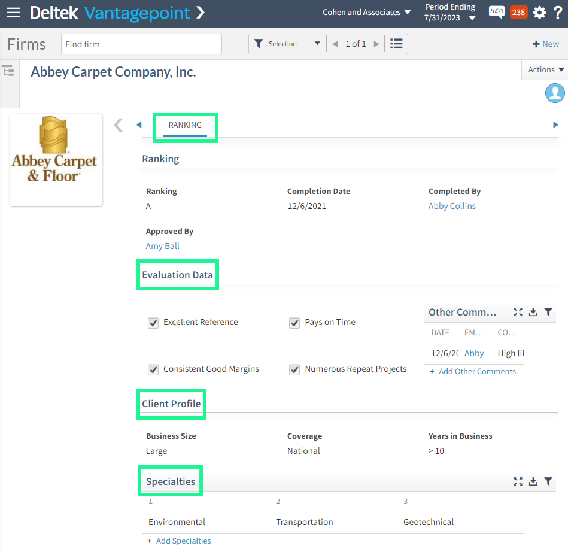Click the EM... column header

click(x=474, y=333)
